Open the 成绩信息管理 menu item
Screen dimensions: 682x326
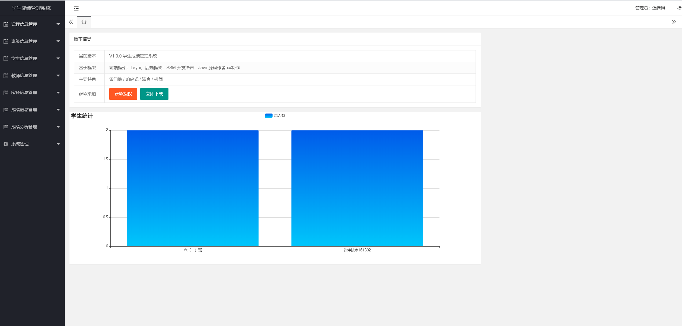point(24,110)
